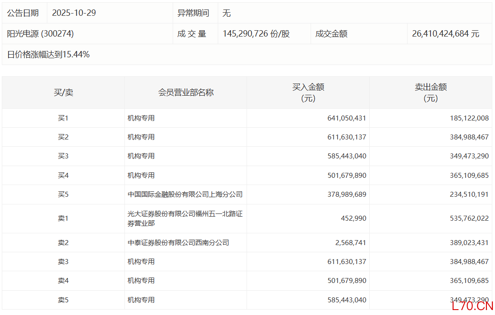Click the 成交金额 value 26,410,424,684 元
This screenshot has height=315, width=495.
[445, 34]
